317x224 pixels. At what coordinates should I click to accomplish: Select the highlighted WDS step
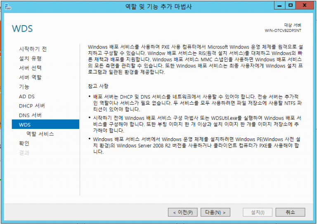[x=45, y=124]
